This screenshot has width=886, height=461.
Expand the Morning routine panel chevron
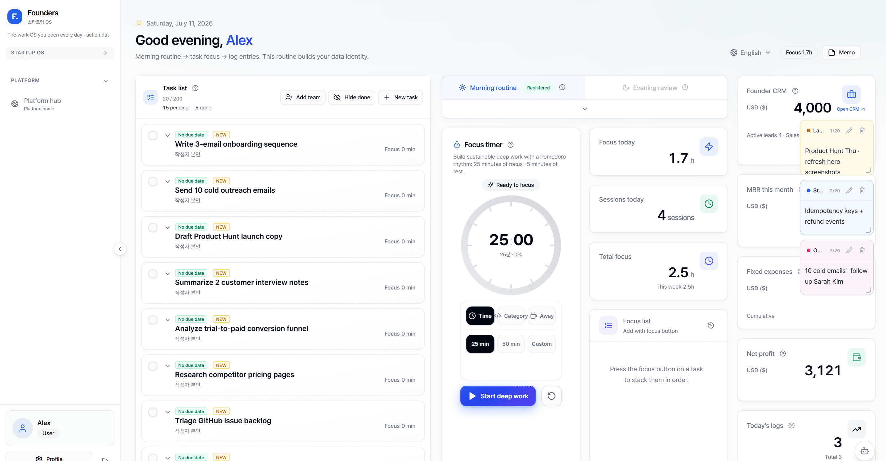[585, 109]
